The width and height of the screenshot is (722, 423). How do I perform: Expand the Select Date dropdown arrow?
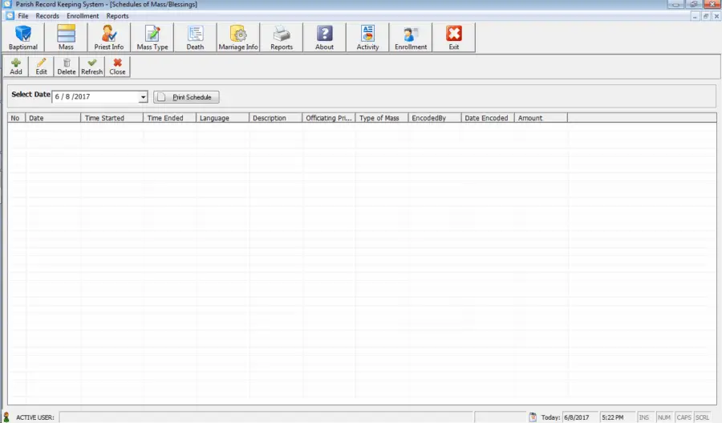(143, 97)
